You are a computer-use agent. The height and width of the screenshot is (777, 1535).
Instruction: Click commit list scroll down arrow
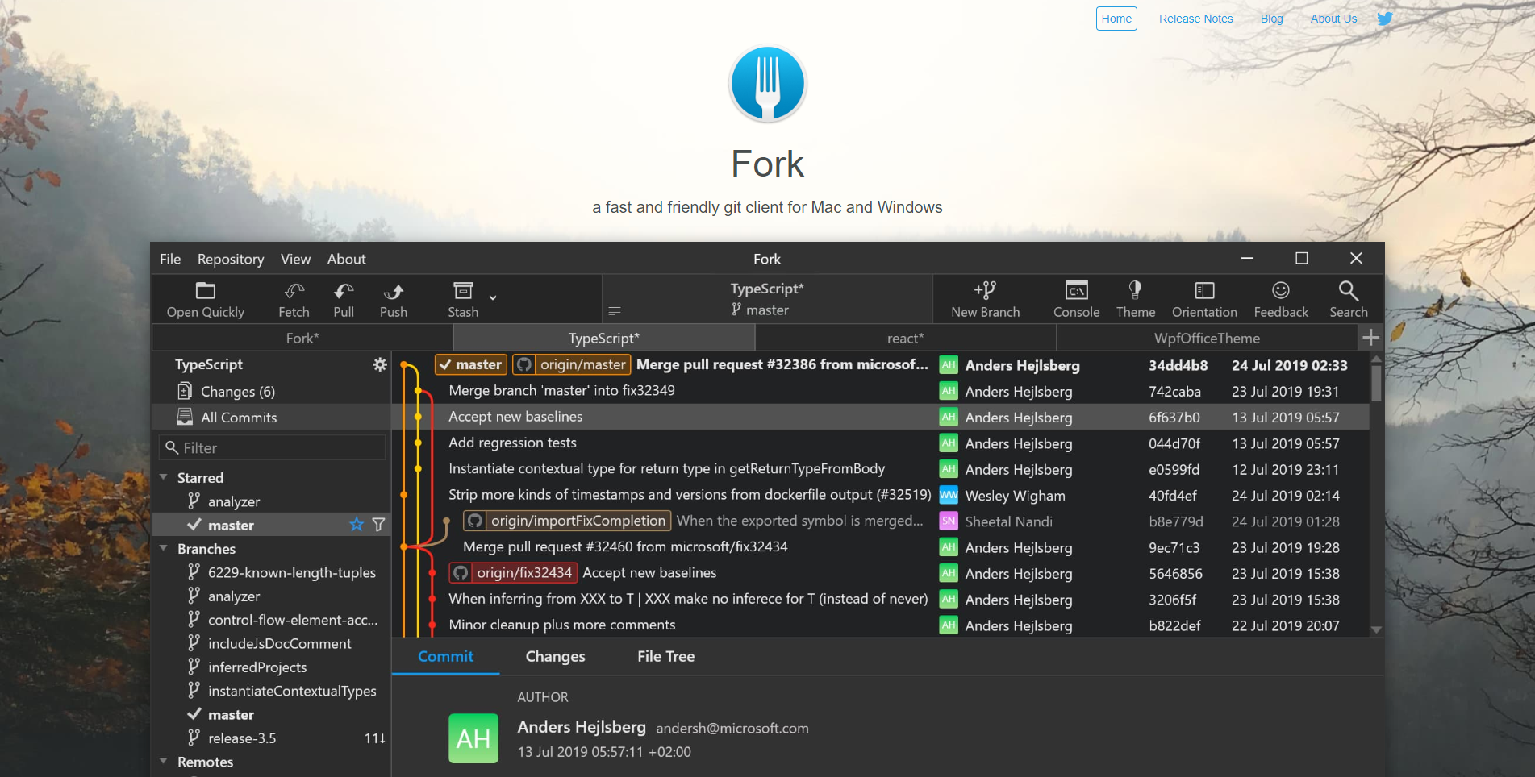coord(1376,629)
